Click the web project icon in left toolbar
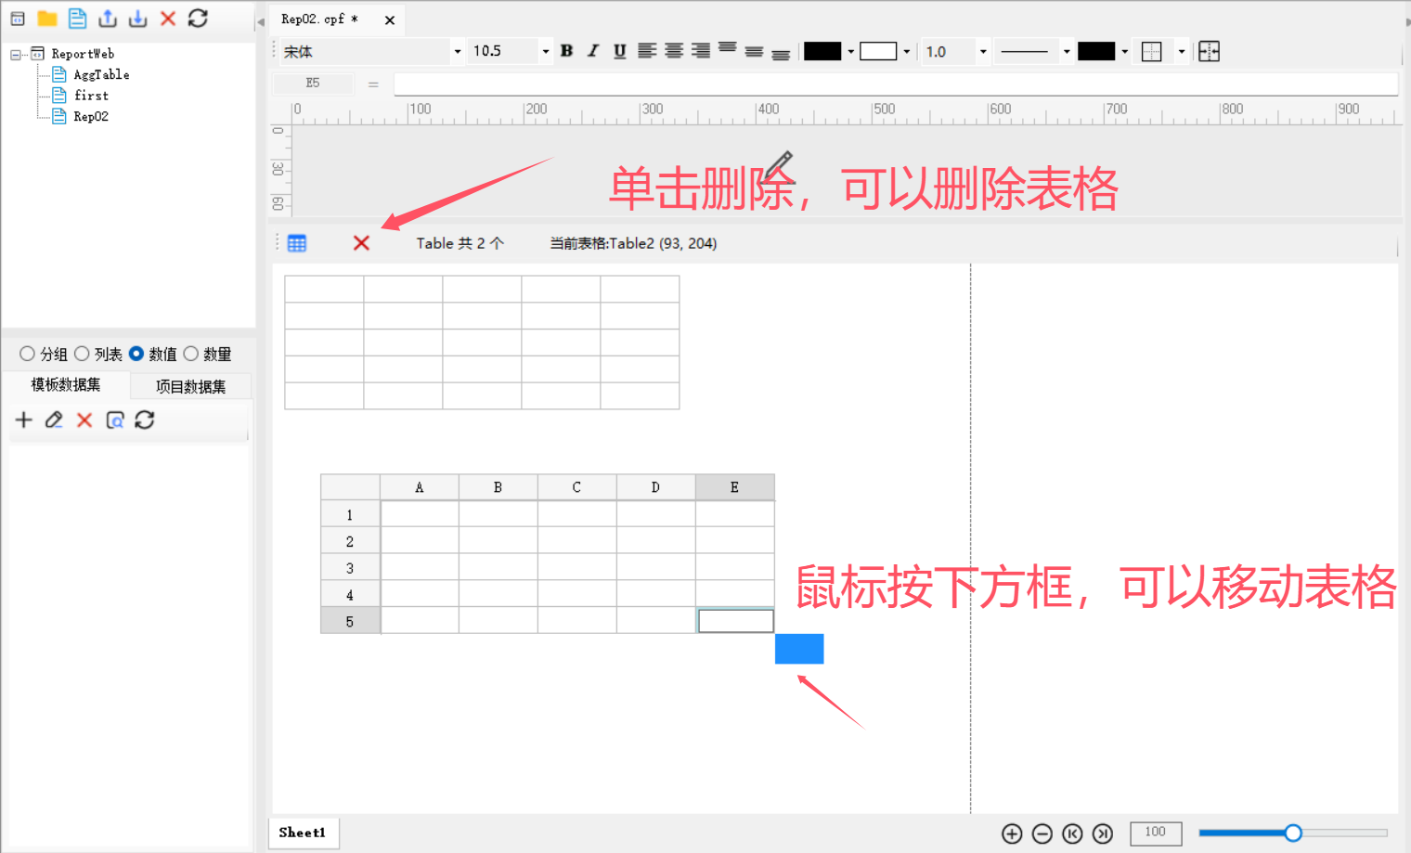Viewport: 1411px width, 853px height. [18, 19]
